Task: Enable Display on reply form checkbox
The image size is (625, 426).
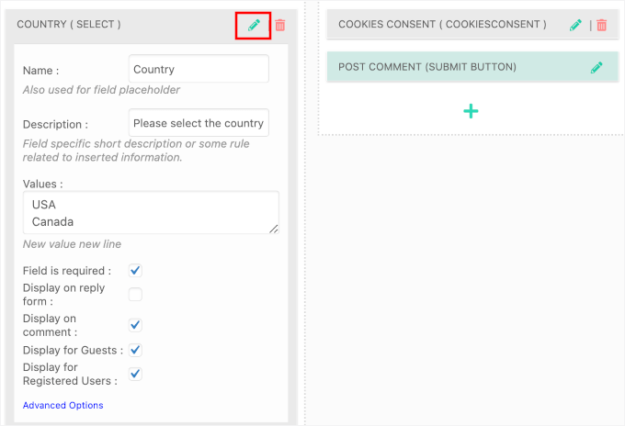Action: [x=135, y=295]
